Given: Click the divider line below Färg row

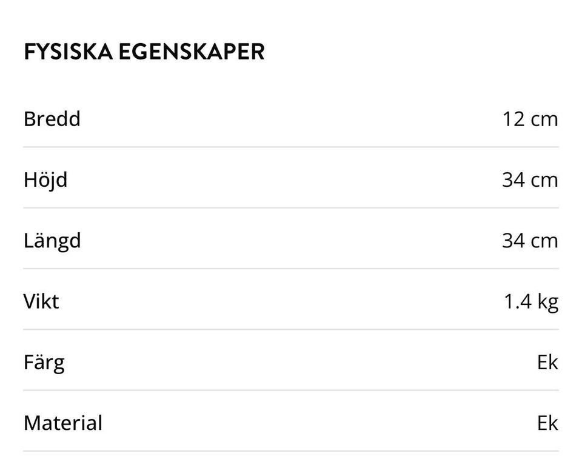Looking at the screenshot, I should click(x=291, y=390).
